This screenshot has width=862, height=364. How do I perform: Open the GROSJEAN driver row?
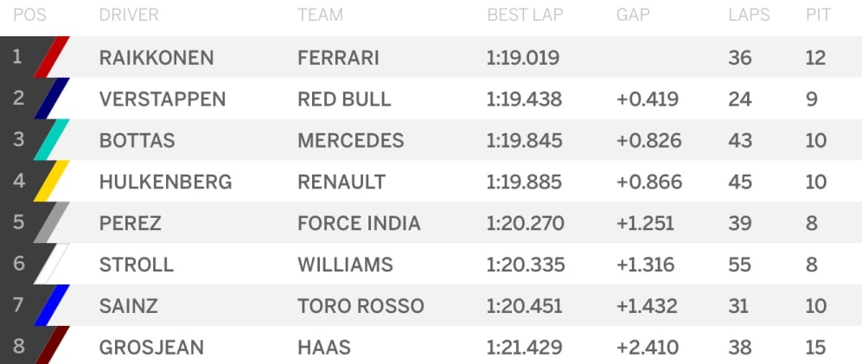(151, 348)
